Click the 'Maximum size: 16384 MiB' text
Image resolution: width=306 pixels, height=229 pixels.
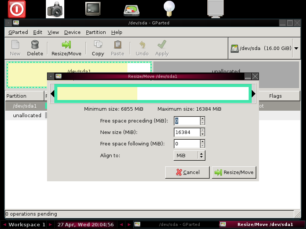click(x=189, y=109)
